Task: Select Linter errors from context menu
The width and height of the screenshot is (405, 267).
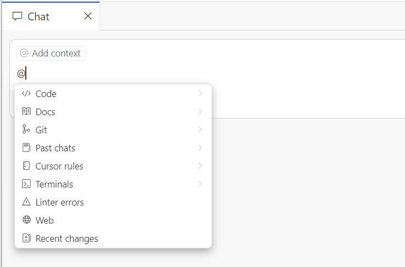Action: pos(59,202)
